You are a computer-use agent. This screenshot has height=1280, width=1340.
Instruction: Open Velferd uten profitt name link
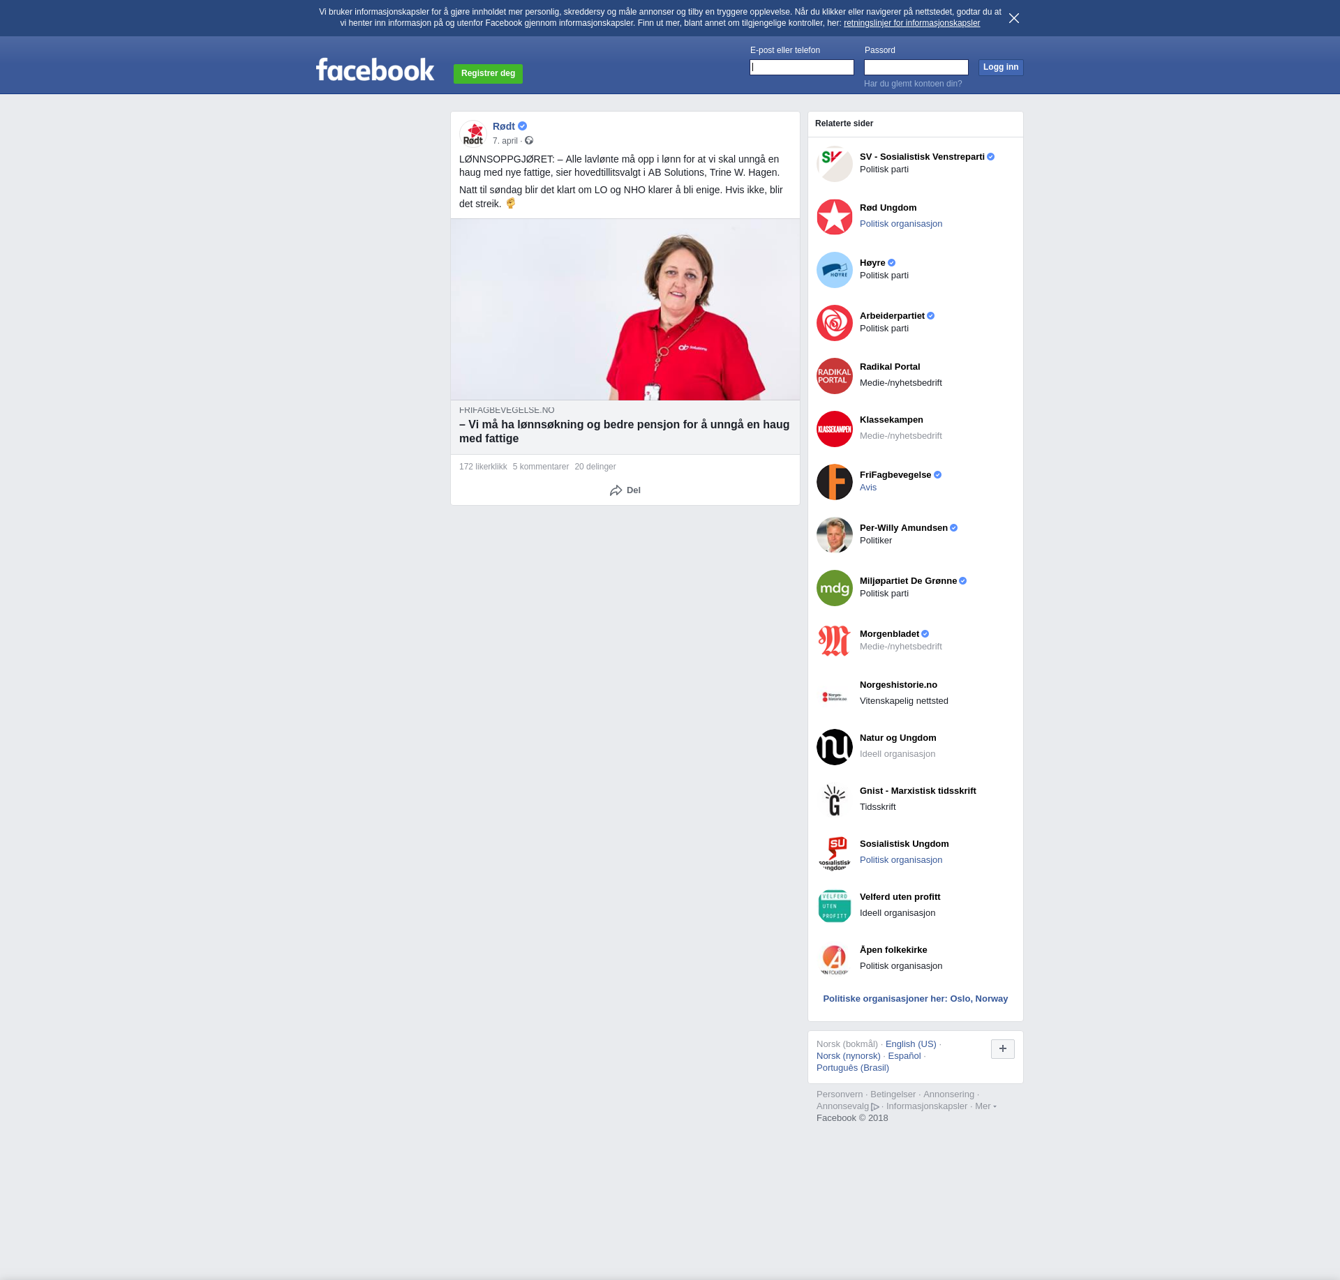point(900,897)
